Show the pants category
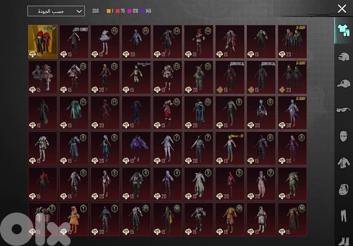353x246 pixels. (343, 216)
